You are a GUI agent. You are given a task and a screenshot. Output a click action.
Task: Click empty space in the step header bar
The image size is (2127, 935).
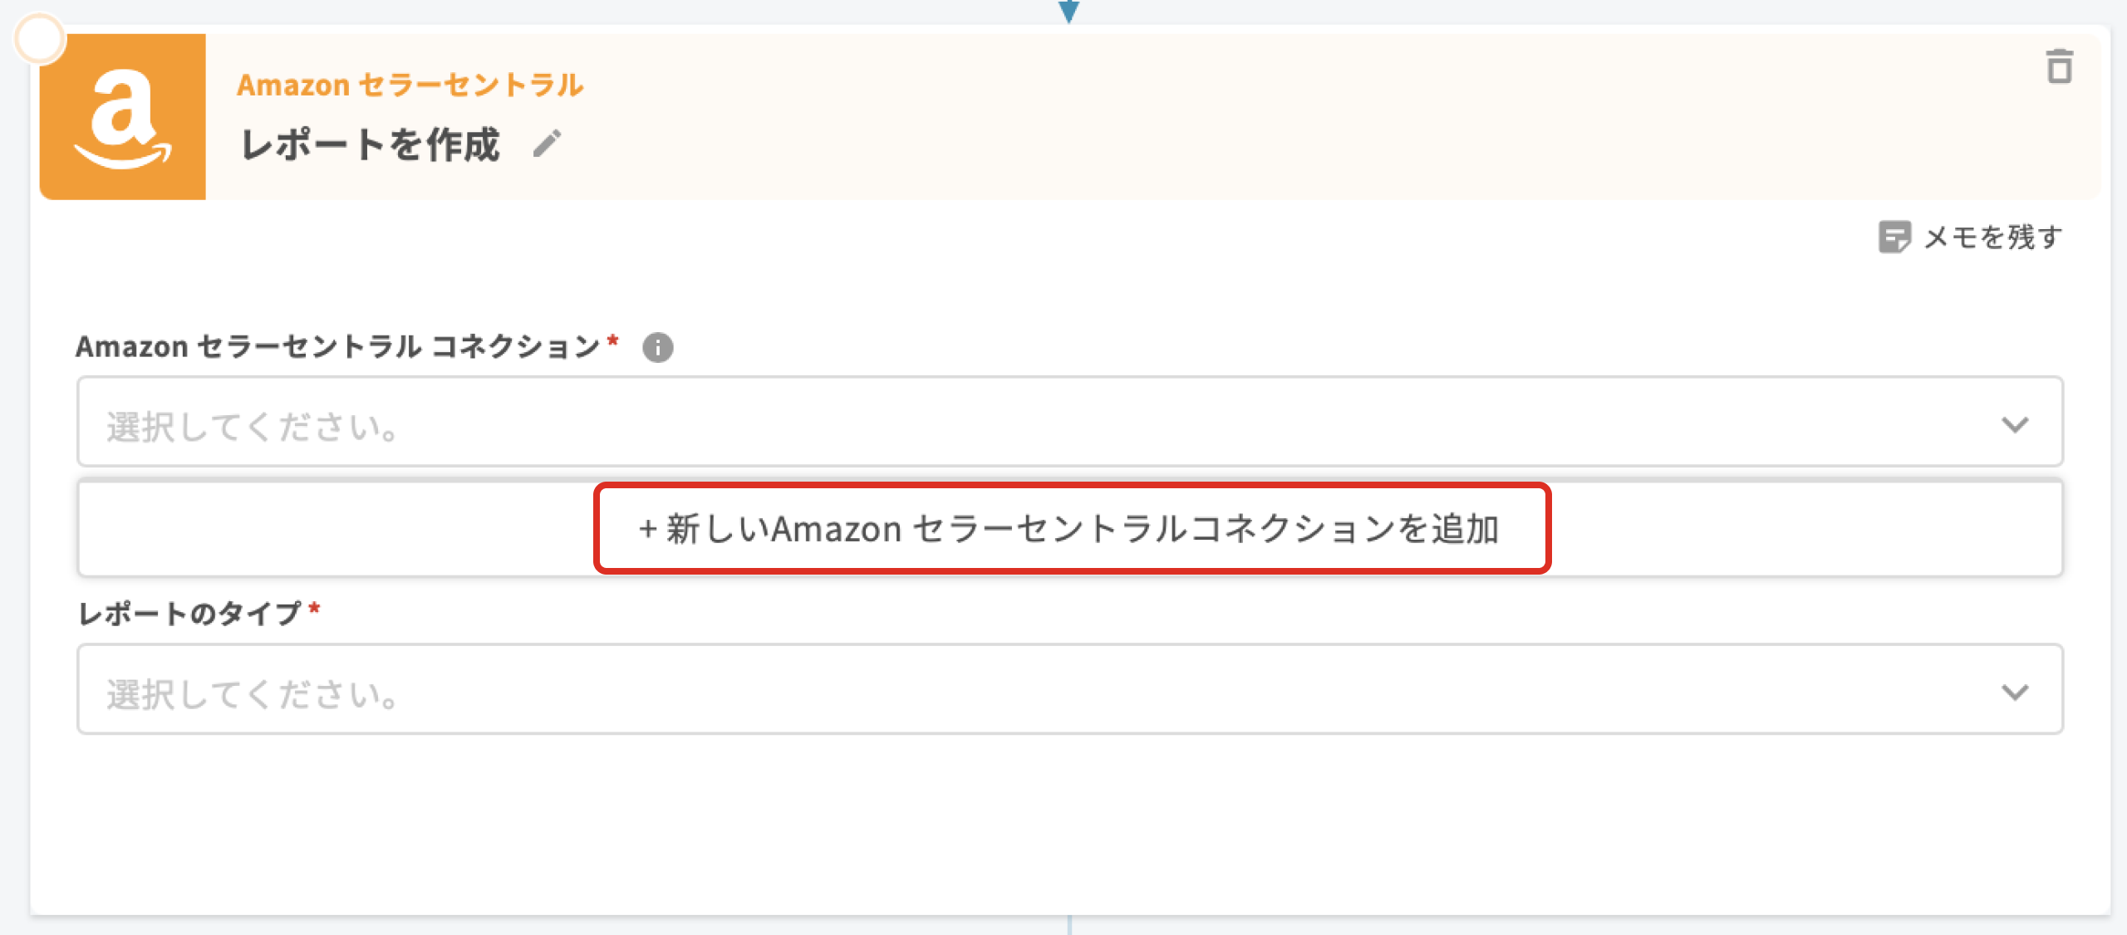click(1246, 116)
